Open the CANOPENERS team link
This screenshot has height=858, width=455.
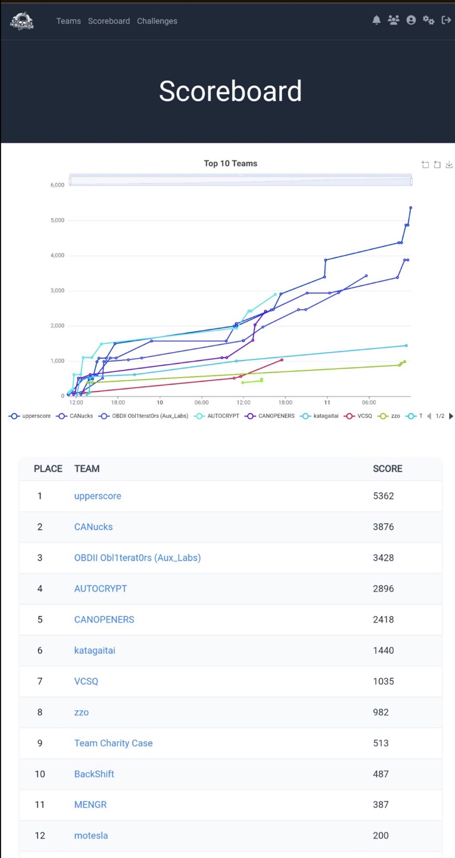(104, 620)
